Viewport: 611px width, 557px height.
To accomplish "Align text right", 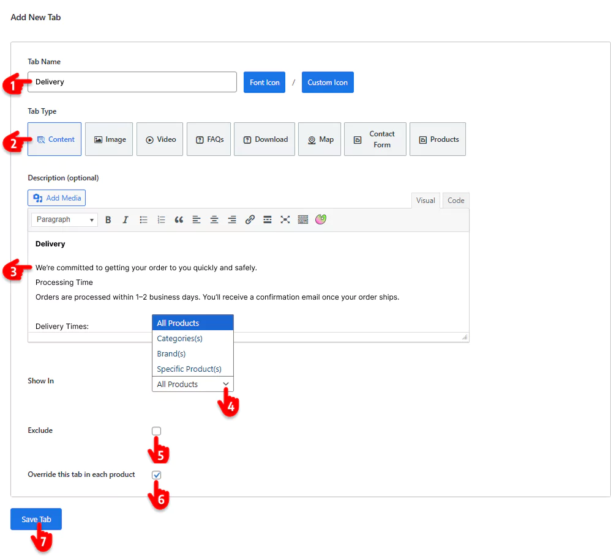I will pyautogui.click(x=232, y=219).
